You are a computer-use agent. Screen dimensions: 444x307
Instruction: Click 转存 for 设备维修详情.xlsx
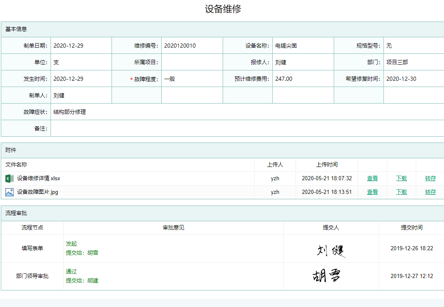point(430,179)
